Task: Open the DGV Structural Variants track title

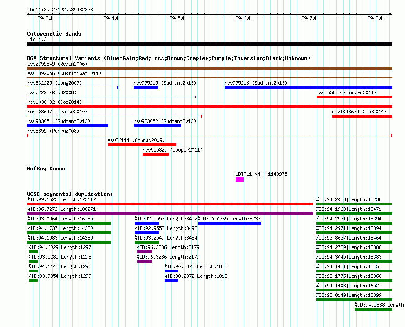Action: (169, 58)
